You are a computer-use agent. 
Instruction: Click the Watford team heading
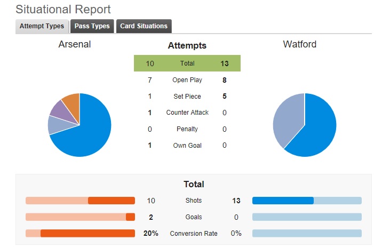300,44
